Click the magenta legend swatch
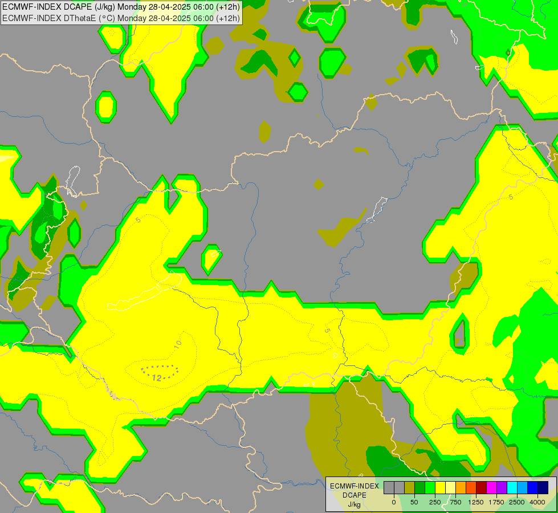This screenshot has height=513, width=558. tap(492, 488)
